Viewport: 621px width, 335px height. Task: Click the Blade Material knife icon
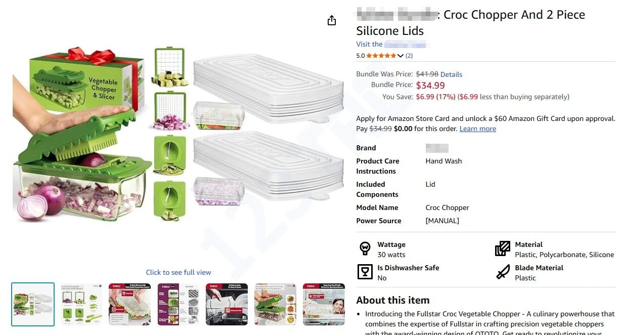503,272
